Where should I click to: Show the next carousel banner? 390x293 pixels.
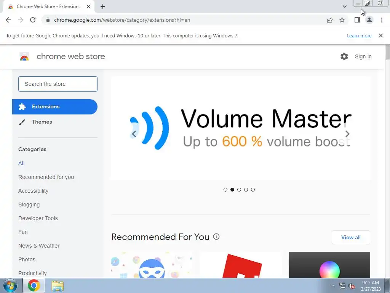point(347,134)
